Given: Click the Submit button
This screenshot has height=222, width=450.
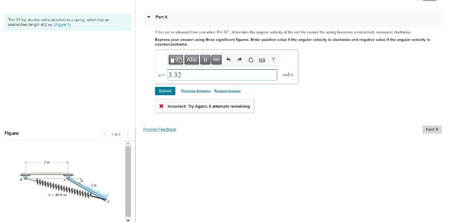Looking at the screenshot, I should [x=165, y=91].
